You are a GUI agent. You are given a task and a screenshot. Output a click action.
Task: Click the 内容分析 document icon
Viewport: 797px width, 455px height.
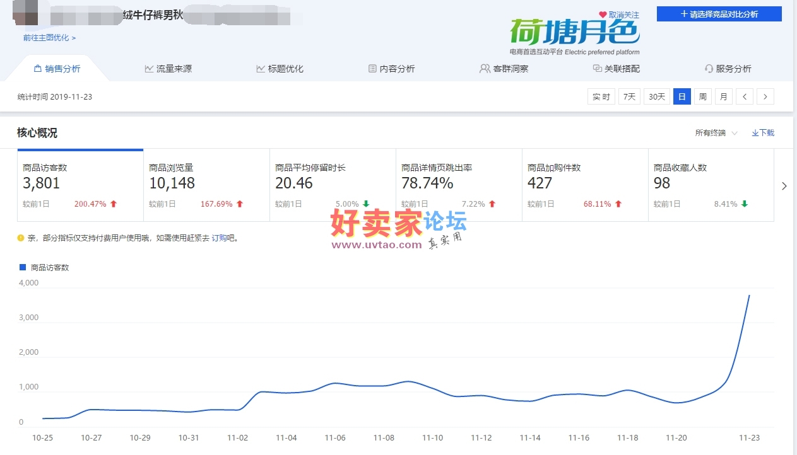click(x=372, y=69)
